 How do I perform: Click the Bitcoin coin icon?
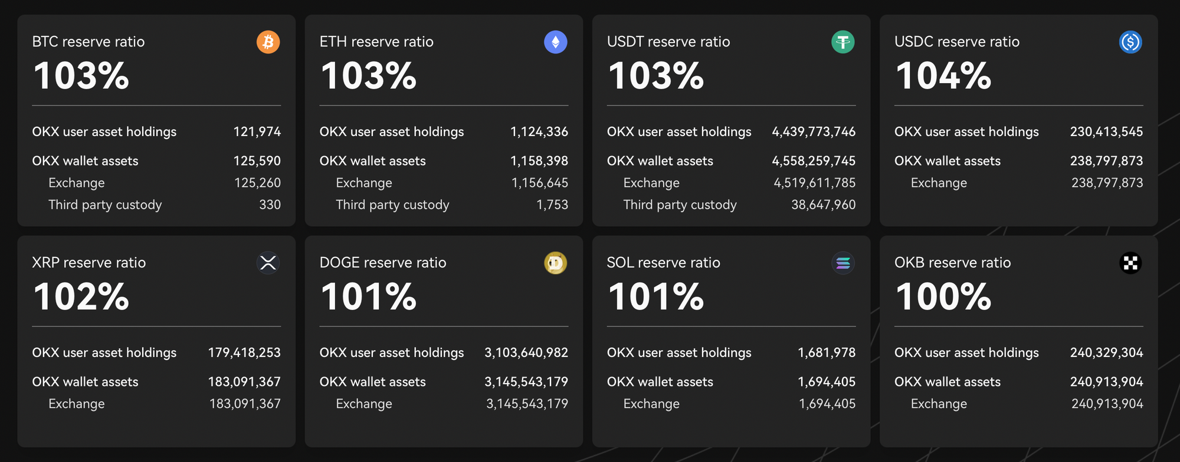click(268, 42)
